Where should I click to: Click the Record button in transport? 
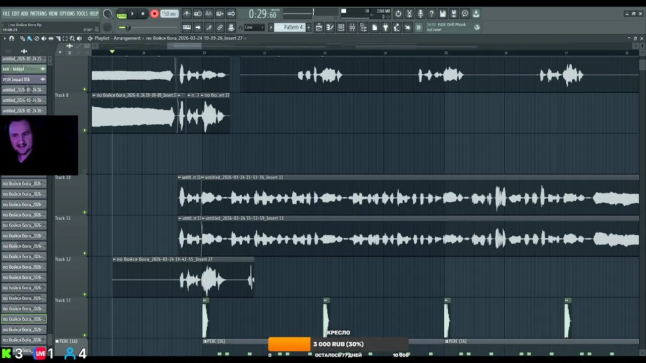pyautogui.click(x=154, y=14)
